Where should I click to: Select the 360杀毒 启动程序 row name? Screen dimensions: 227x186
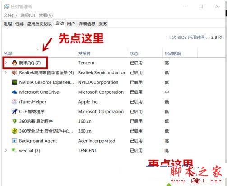click(x=36, y=121)
